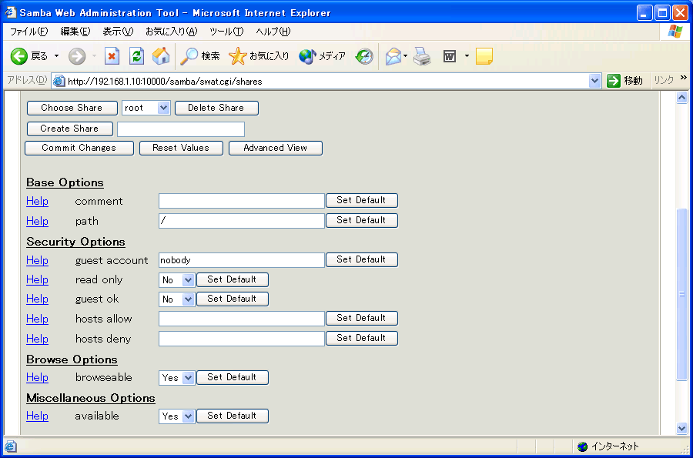This screenshot has width=693, height=458.
Task: Click the yellow note icon in toolbar
Action: 484,56
